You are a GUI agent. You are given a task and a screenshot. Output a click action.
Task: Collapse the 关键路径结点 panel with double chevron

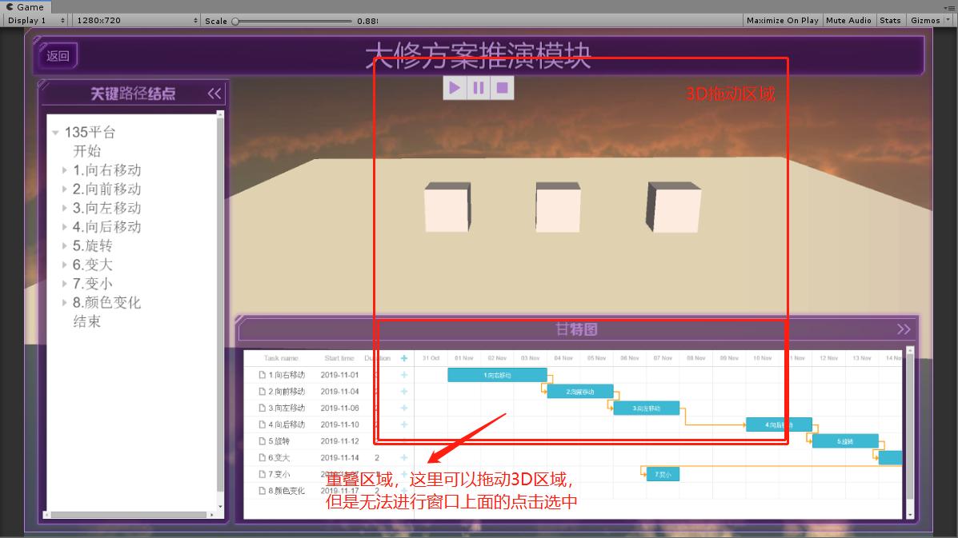point(214,94)
